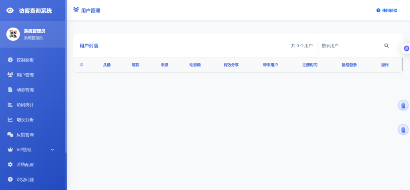Open the 访问统计 menu item
This screenshot has height=190, width=410.
tap(25, 105)
